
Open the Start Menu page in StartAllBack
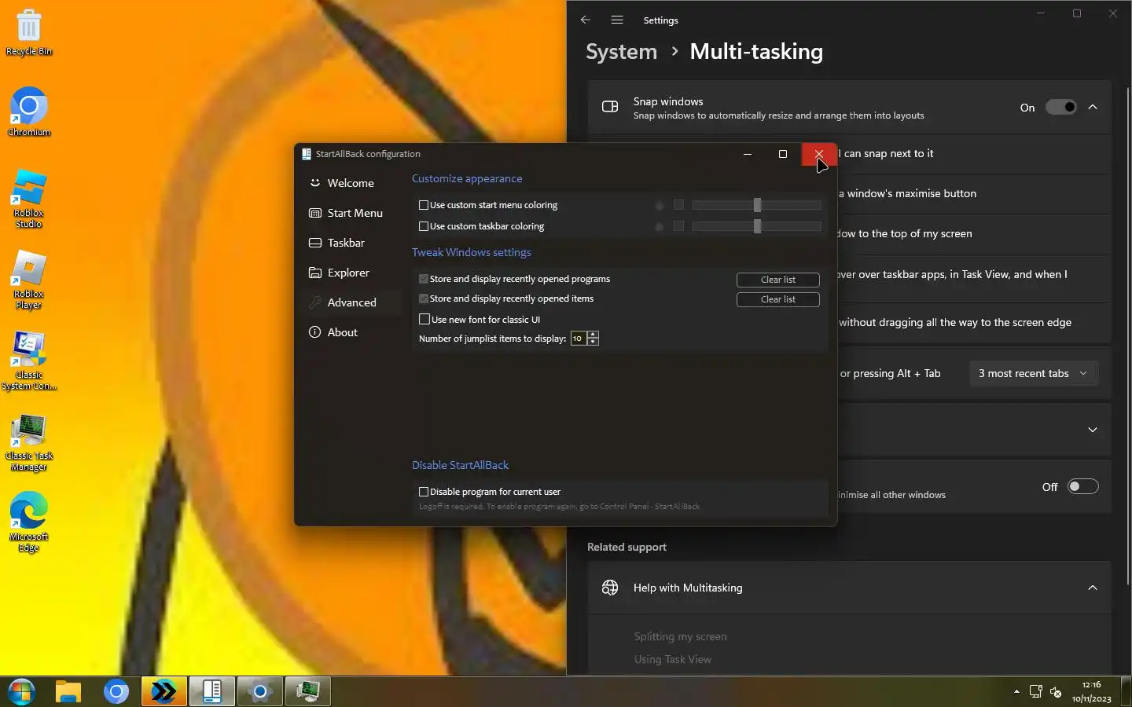coord(351,213)
